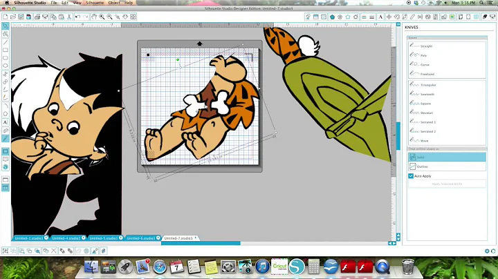This screenshot has height=279, width=498.
Task: Open Cricut app in the dock
Action: tap(279, 266)
